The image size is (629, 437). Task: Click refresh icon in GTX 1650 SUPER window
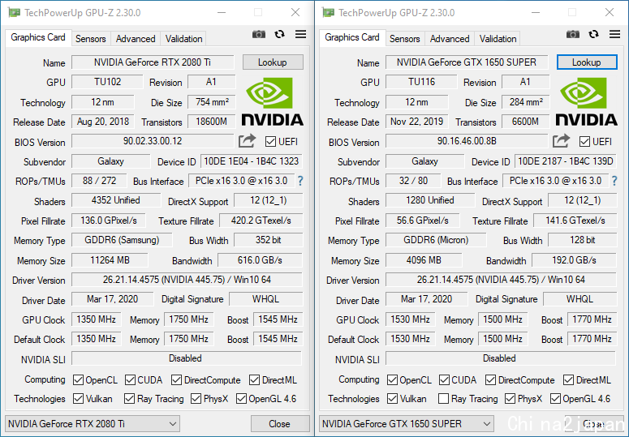(594, 34)
